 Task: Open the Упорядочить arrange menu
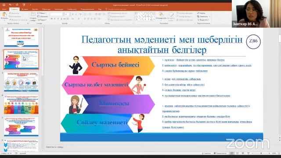161,16
